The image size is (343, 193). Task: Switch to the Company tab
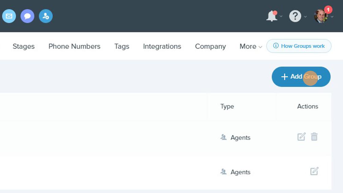coord(210,46)
